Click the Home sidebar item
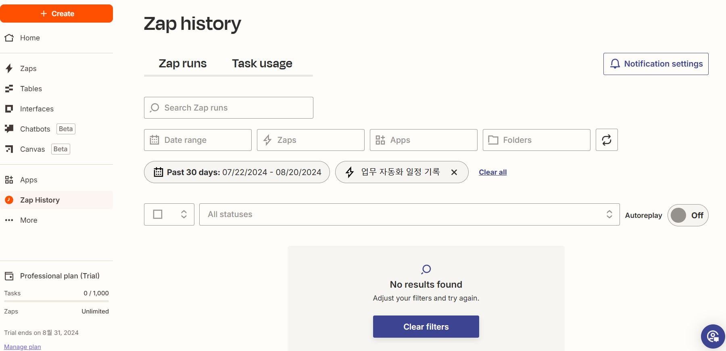 click(x=56, y=38)
